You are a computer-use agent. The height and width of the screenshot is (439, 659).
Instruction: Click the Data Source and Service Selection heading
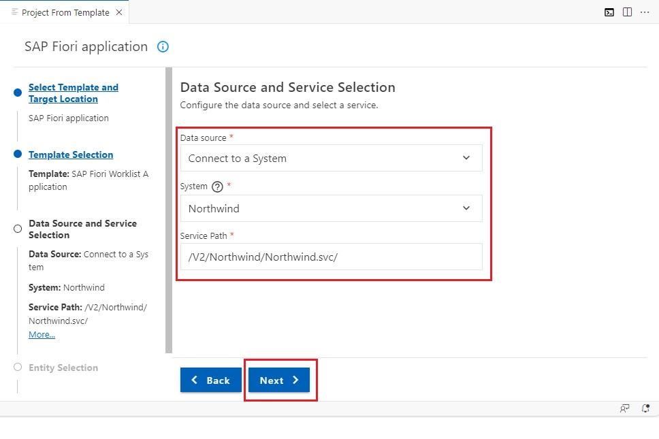click(287, 87)
